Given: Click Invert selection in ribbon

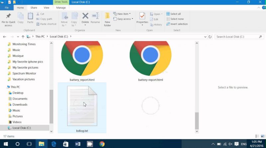Looking at the screenshot, I should [177, 24].
